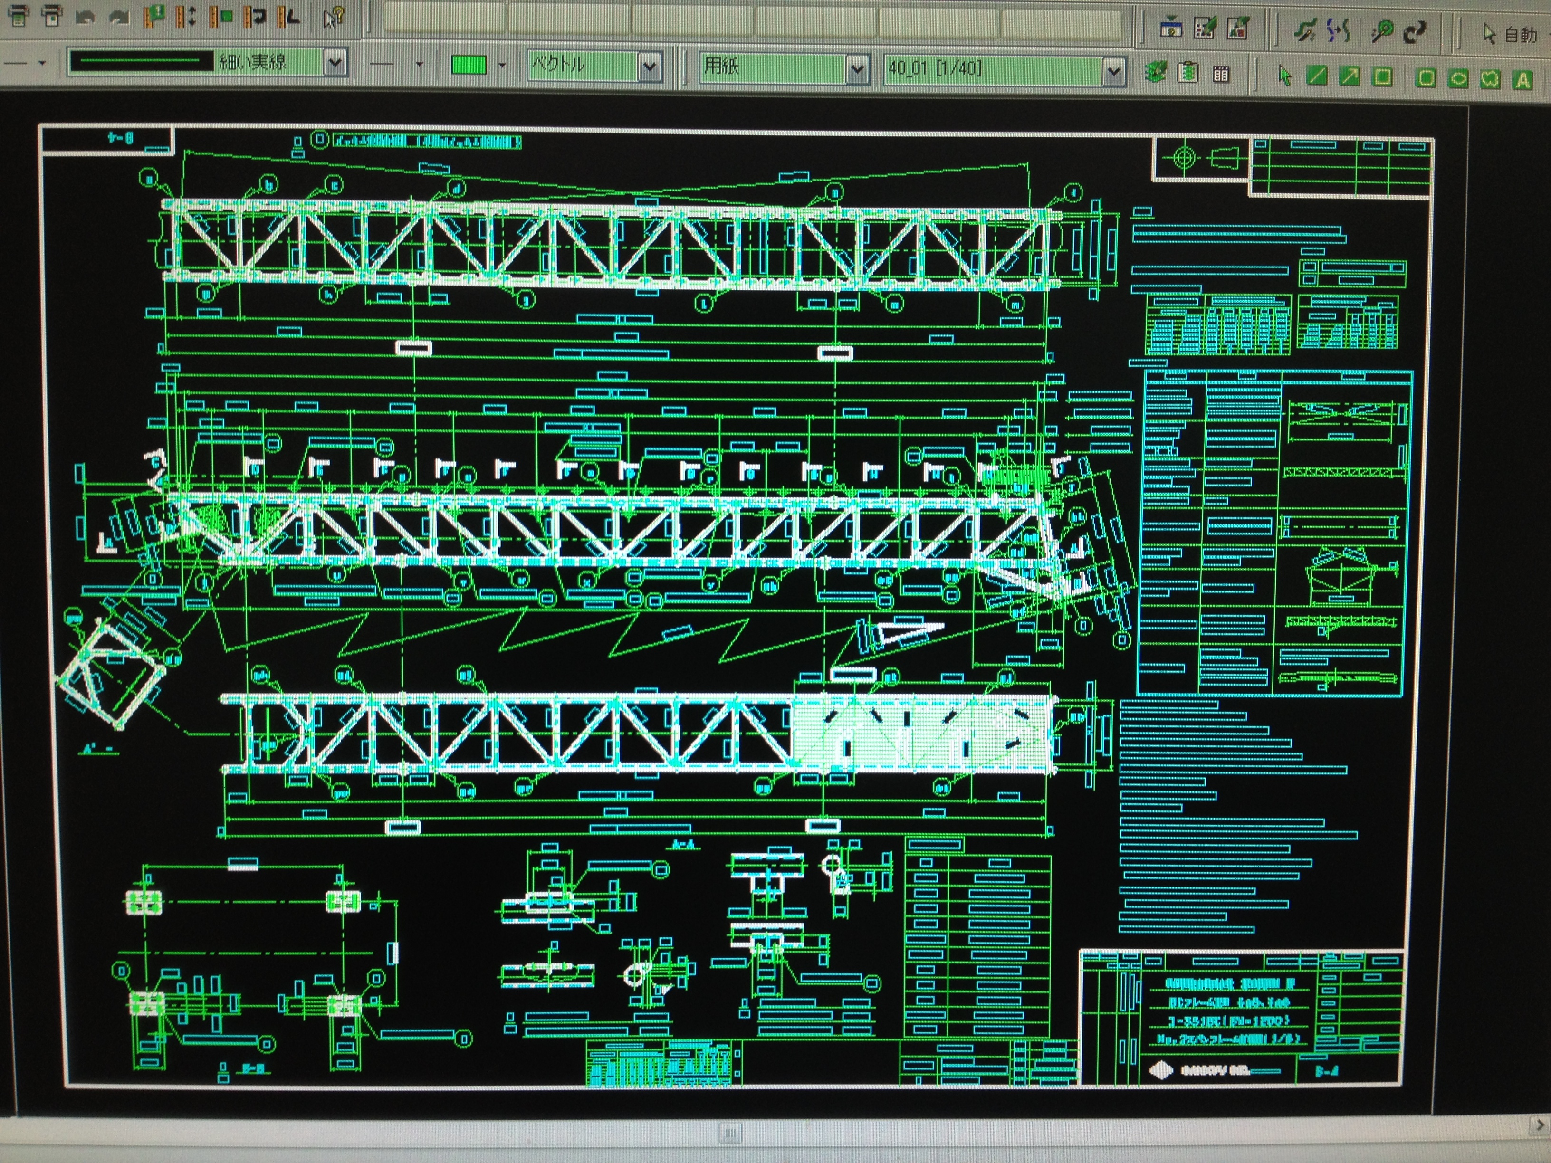Click the redo arrow icon
This screenshot has height=1163, width=1551.
(119, 17)
